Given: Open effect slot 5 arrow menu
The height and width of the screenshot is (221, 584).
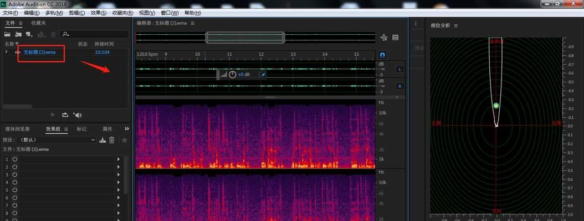Looking at the screenshot, I should click(x=119, y=190).
